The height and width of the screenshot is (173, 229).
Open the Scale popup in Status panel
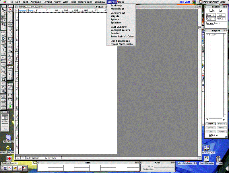[211, 15]
